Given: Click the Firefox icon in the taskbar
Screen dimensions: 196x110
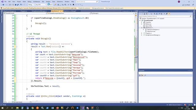Looking at the screenshot, I should pos(57,108).
